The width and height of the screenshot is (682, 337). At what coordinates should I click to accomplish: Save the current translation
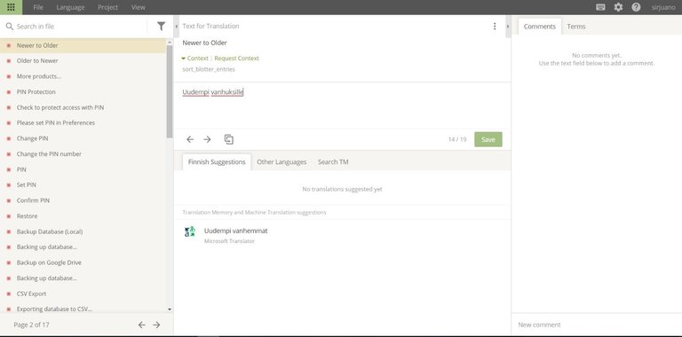tap(488, 139)
